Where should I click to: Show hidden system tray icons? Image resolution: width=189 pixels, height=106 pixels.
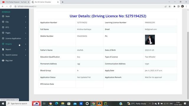tap(150, 103)
